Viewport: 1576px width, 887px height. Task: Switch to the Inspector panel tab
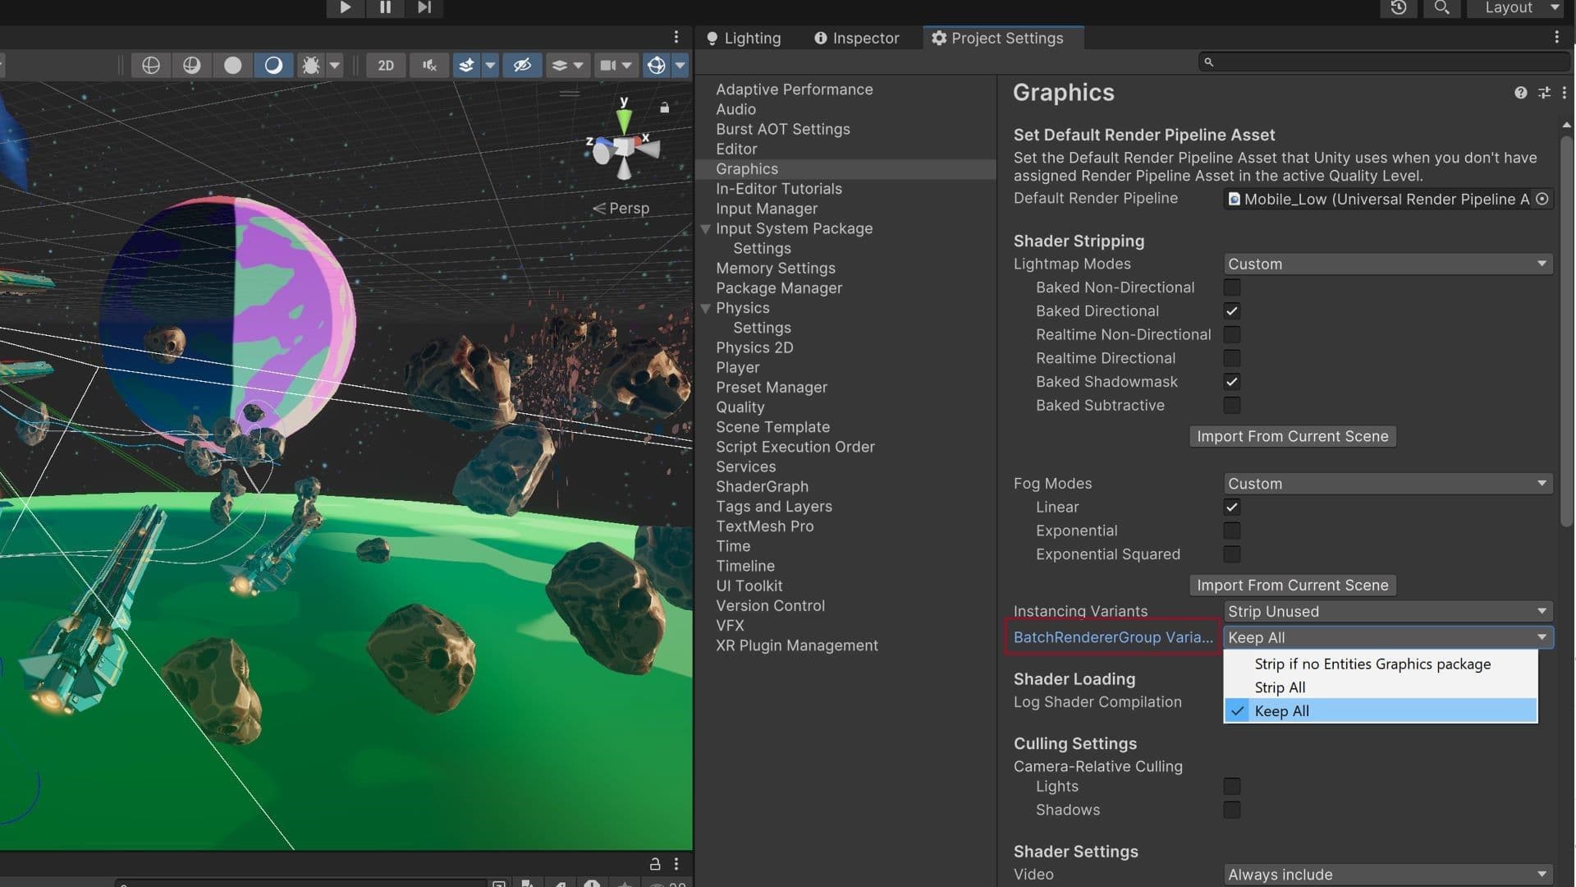click(856, 37)
